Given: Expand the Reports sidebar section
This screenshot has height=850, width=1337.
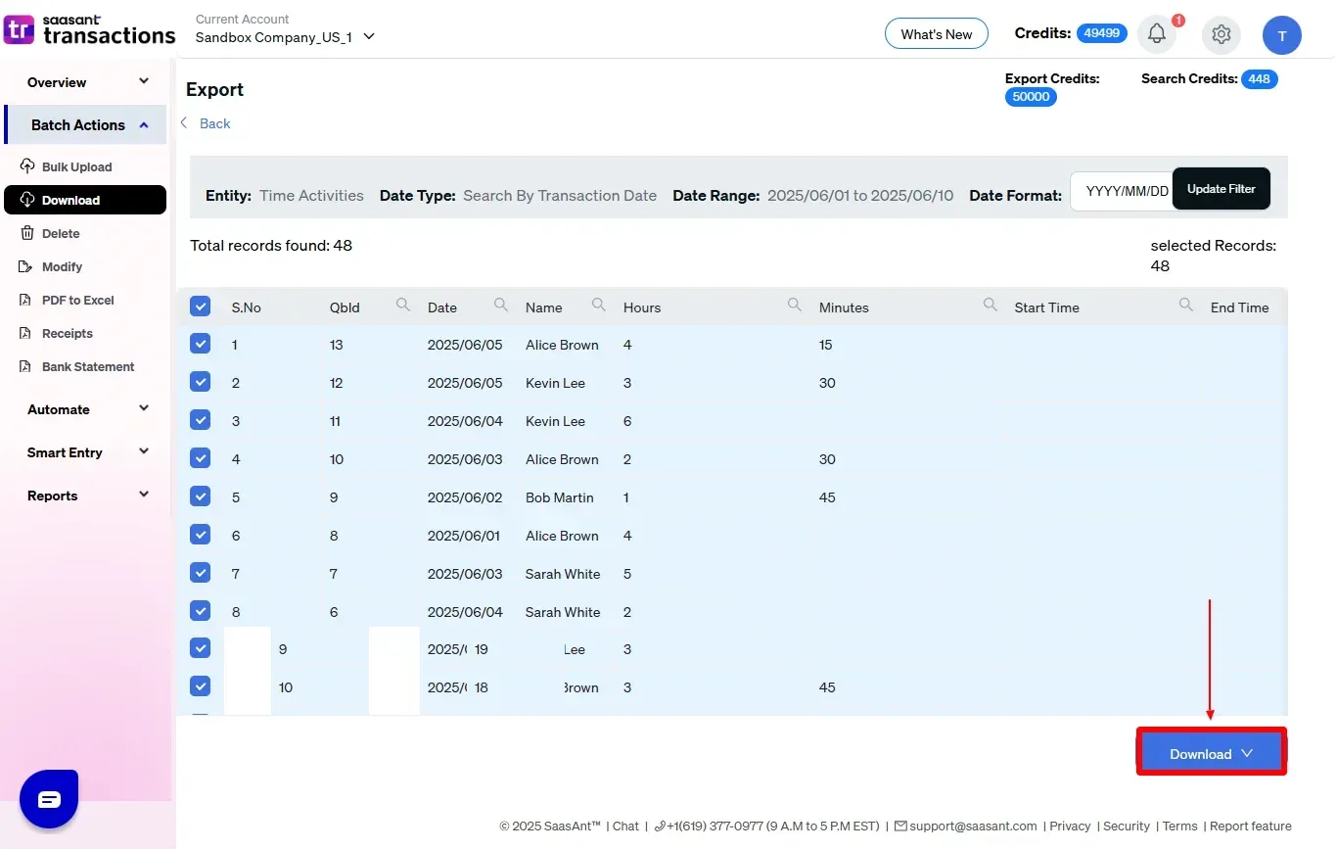Looking at the screenshot, I should (x=86, y=496).
